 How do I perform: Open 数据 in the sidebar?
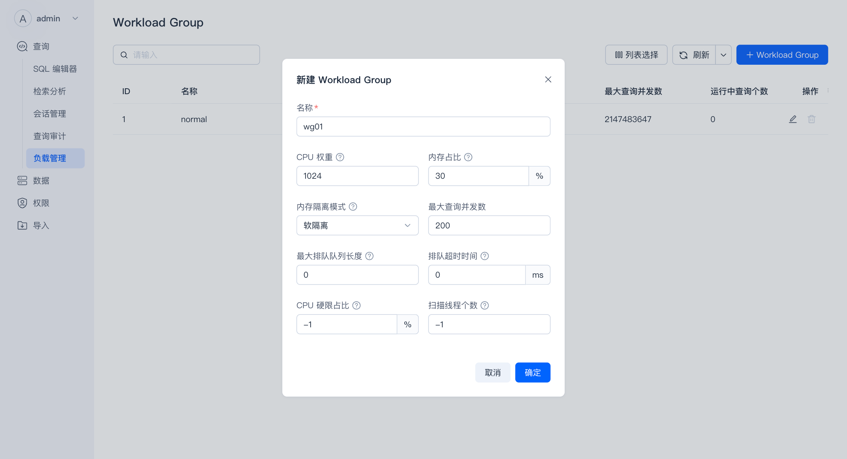tap(41, 181)
